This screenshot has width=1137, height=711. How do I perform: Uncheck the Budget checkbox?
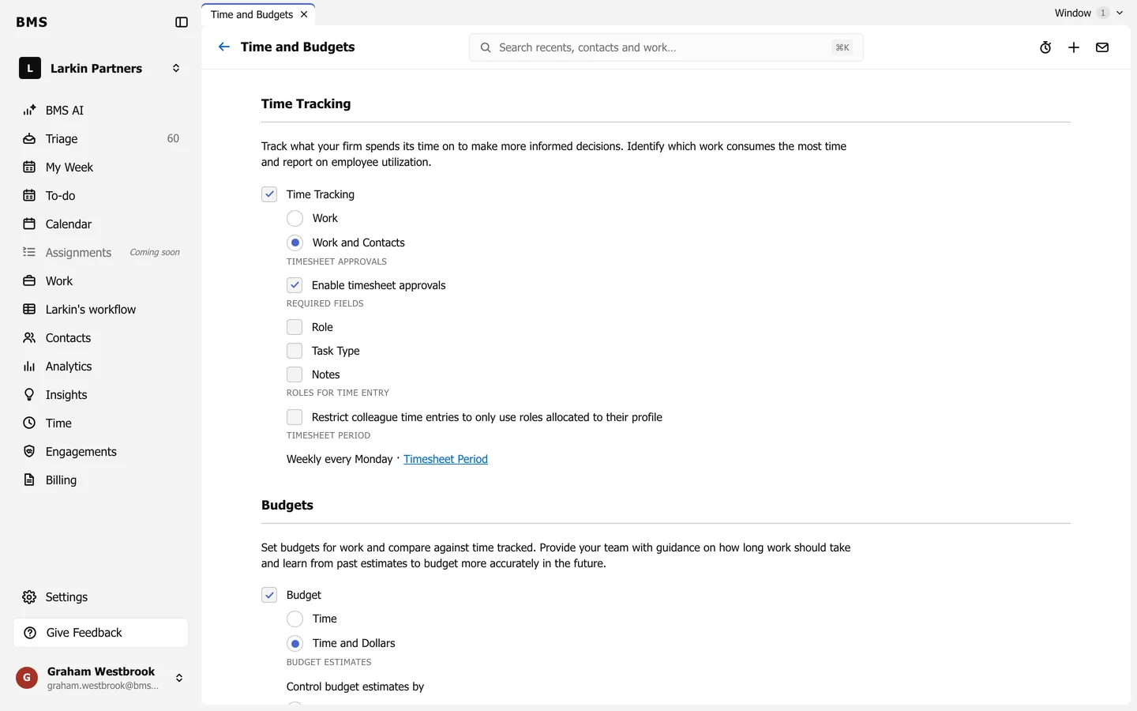(x=269, y=595)
